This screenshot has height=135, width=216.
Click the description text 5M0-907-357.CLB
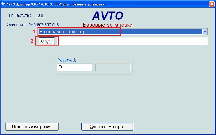coord(44,25)
